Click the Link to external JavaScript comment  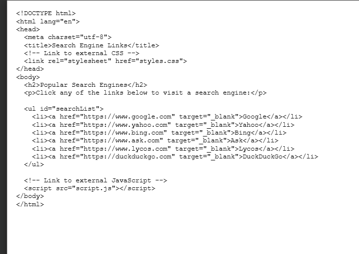96,180
